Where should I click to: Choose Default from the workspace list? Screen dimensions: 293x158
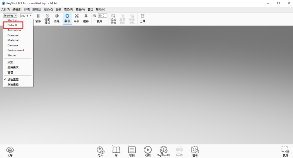click(12, 25)
